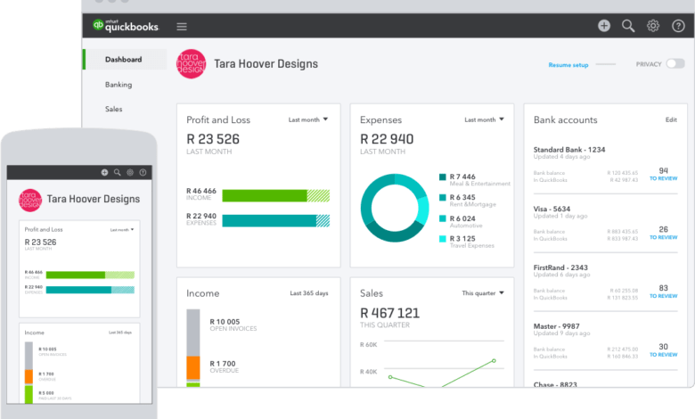Click the Visa - 5634 account name
This screenshot has height=419, width=695.
point(552,209)
